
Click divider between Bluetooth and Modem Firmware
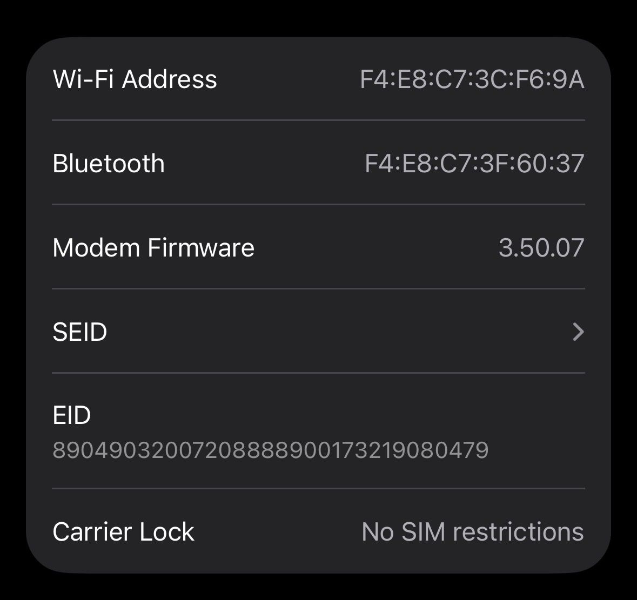click(x=319, y=205)
